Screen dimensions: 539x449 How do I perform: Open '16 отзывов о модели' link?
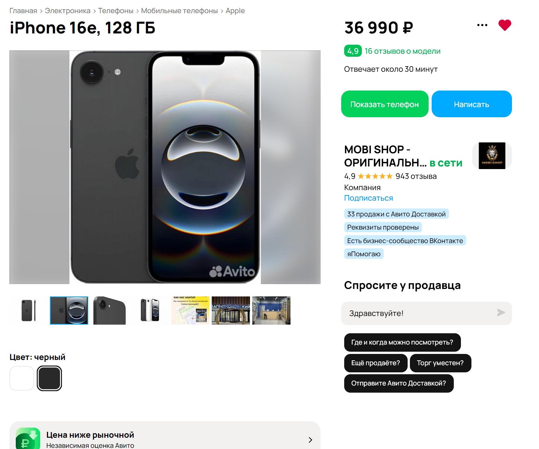(403, 51)
